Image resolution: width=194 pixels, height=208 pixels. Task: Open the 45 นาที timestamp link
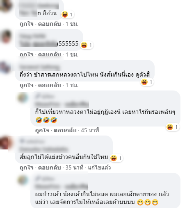coord(90,130)
